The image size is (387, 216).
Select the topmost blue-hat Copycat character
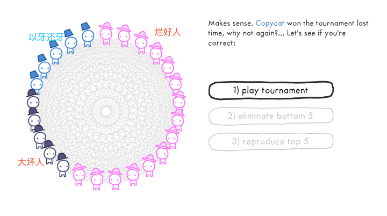pos(88,34)
